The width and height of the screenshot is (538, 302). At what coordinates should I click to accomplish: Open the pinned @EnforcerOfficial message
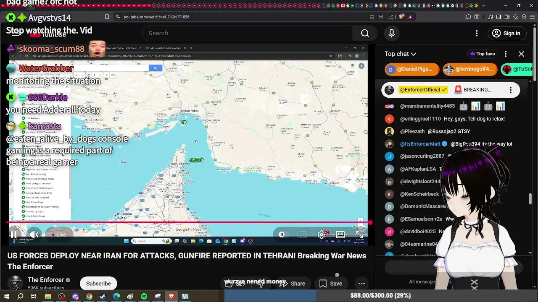(451, 90)
